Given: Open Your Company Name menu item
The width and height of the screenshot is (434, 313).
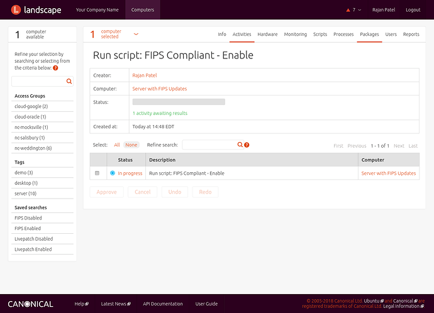Looking at the screenshot, I should (x=97, y=9).
